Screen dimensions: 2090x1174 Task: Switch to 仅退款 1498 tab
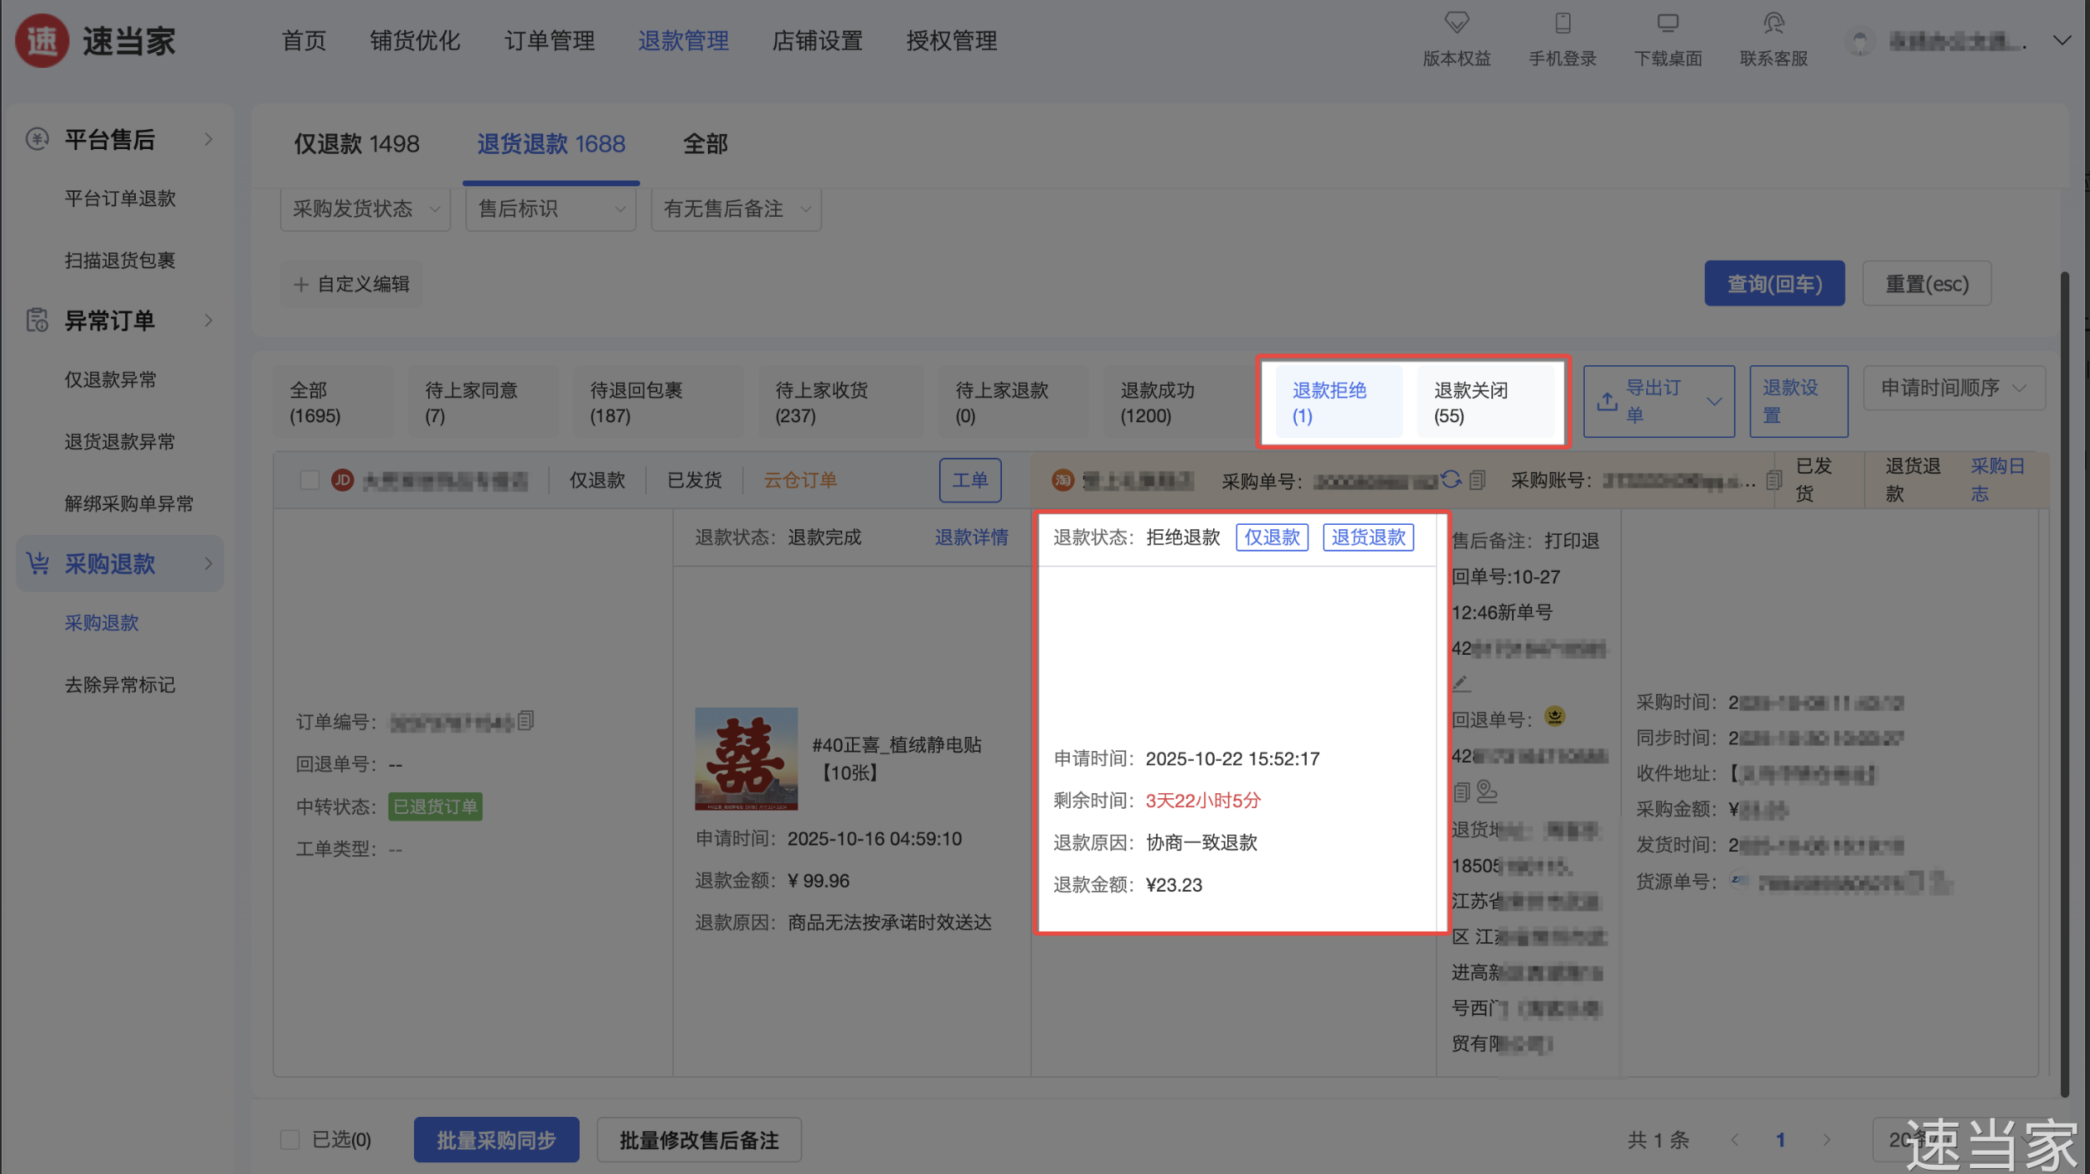357,144
